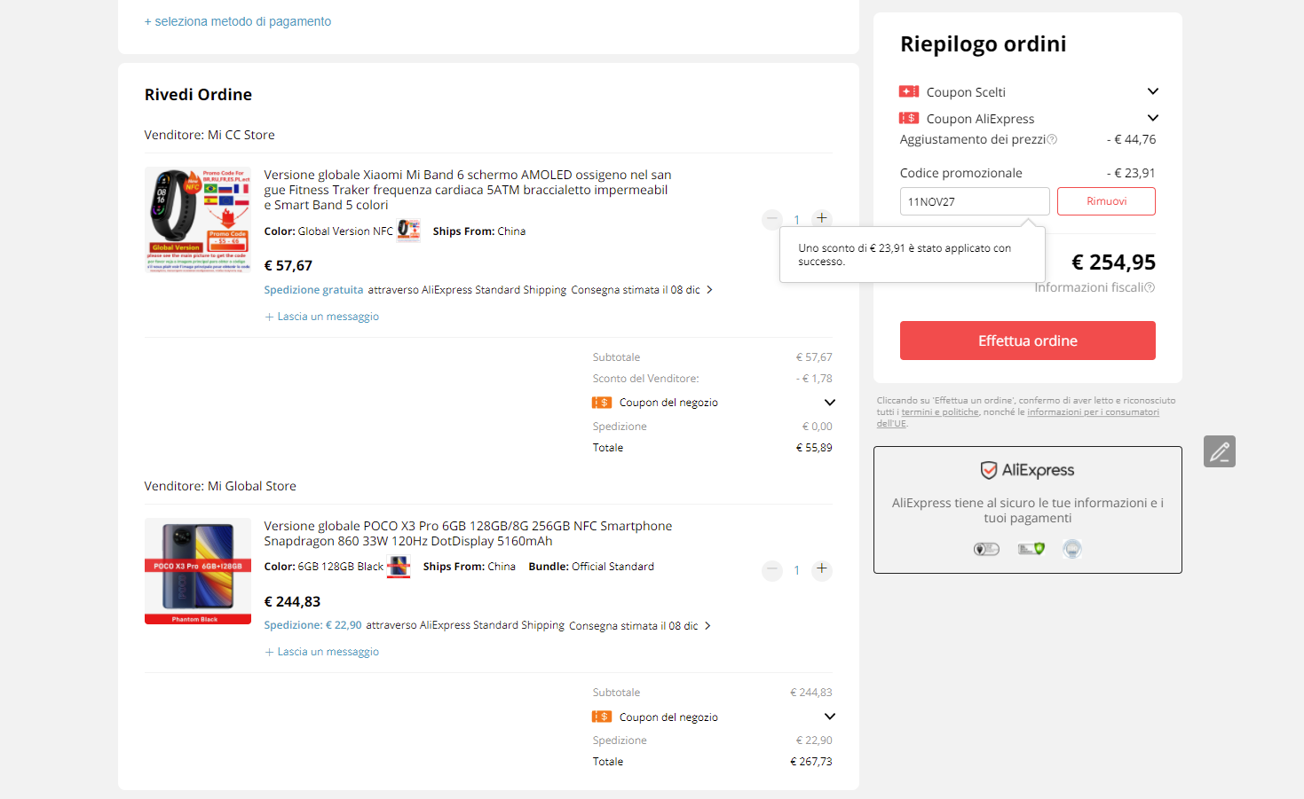Expand Mi Global Store Coupon del negozio
Viewport: 1304px width, 799px height.
(830, 717)
